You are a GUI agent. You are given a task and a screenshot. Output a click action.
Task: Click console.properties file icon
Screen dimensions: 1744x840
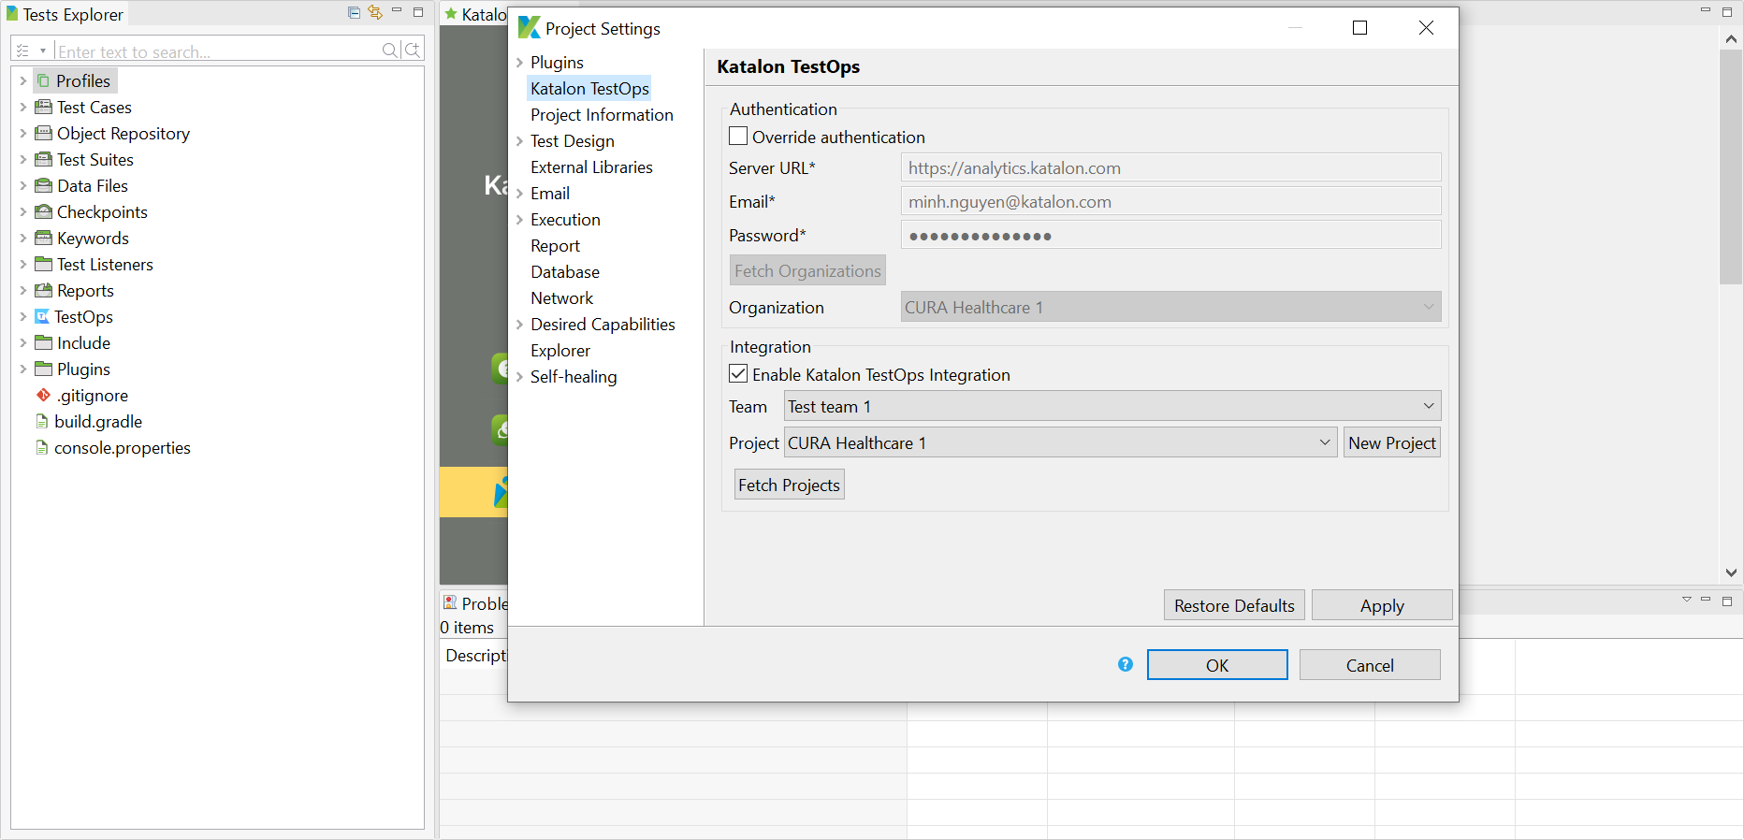[x=42, y=447]
